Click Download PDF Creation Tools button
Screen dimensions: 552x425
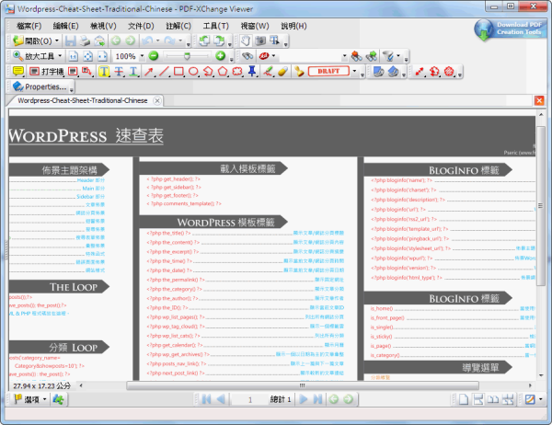(511, 28)
